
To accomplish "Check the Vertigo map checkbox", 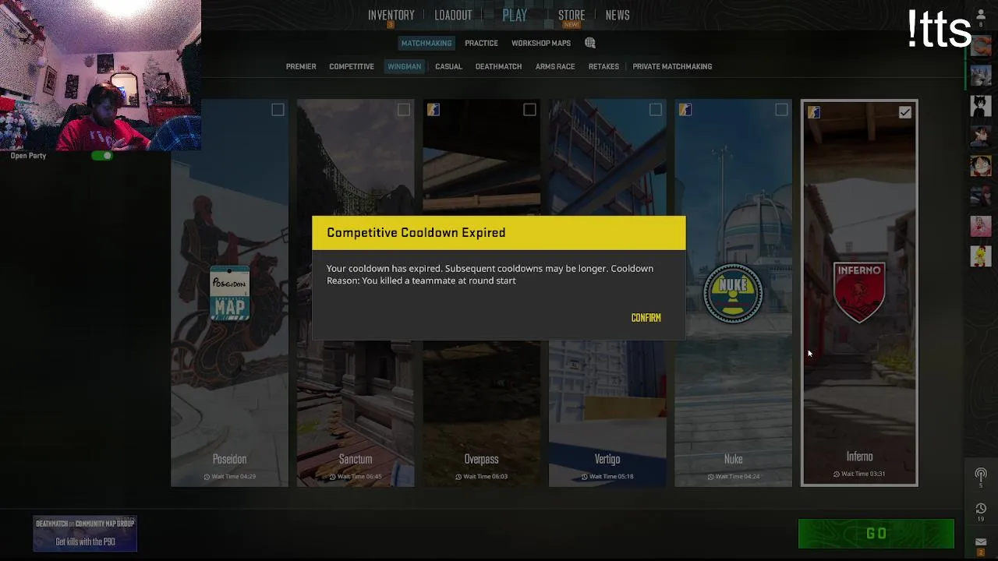I will click(656, 110).
